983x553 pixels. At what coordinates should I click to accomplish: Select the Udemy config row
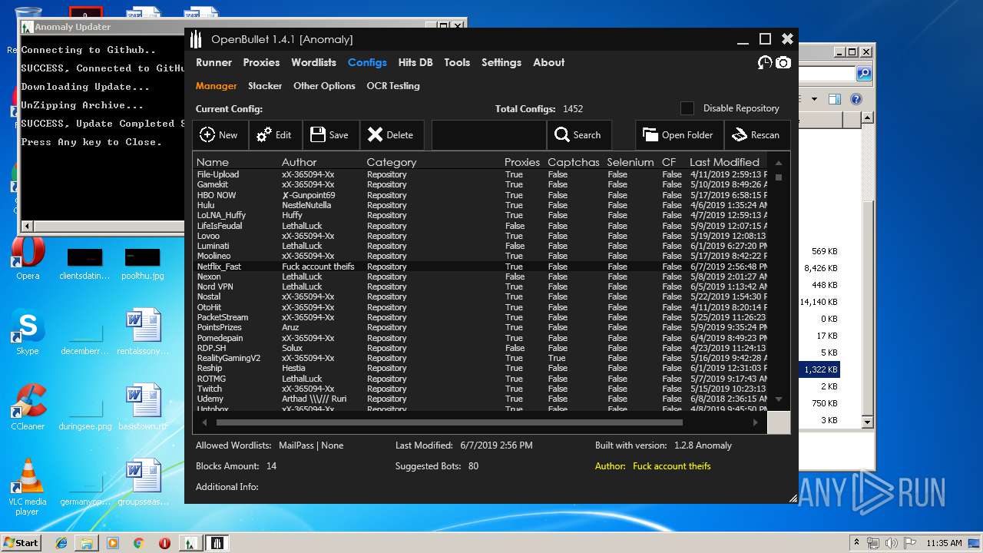tap(481, 399)
